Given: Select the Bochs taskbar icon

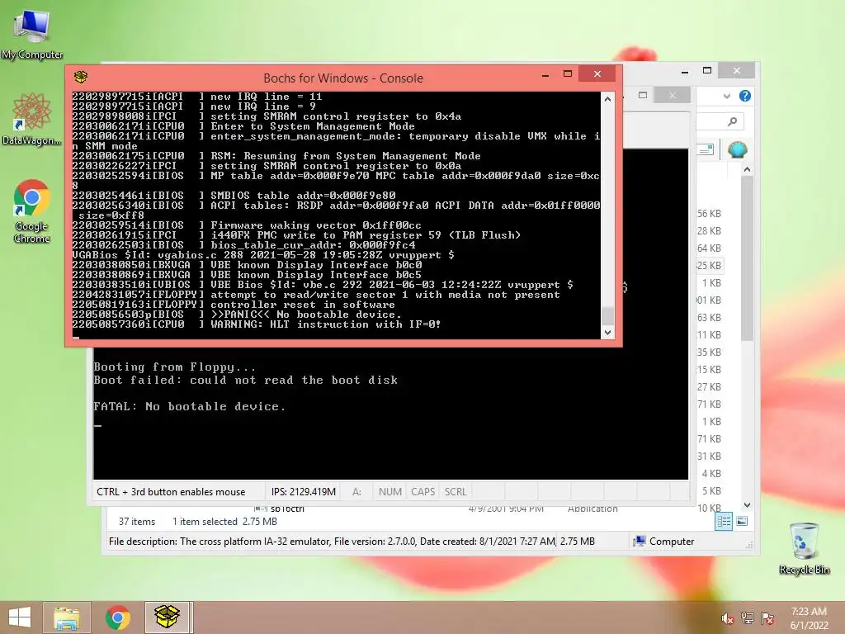Looking at the screenshot, I should point(167,617).
